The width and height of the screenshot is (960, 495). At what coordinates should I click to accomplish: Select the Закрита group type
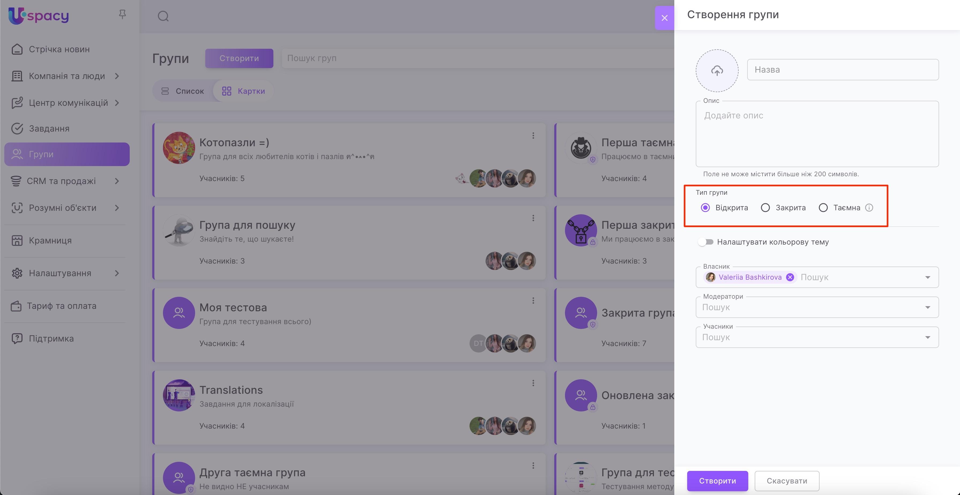click(765, 208)
